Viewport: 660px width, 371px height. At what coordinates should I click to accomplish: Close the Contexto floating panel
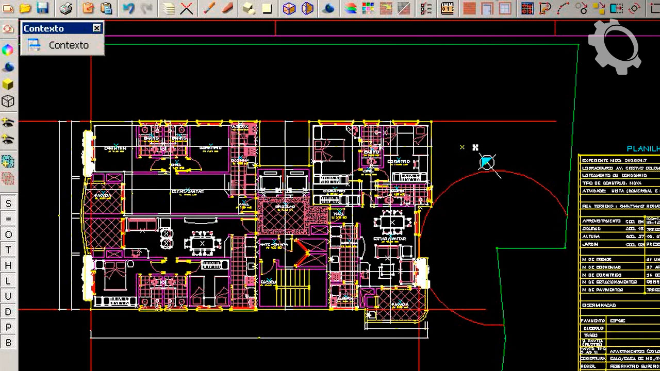(96, 28)
